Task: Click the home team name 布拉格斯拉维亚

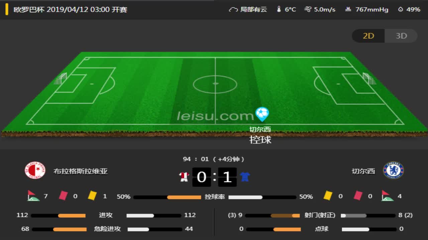Action: tap(81, 171)
